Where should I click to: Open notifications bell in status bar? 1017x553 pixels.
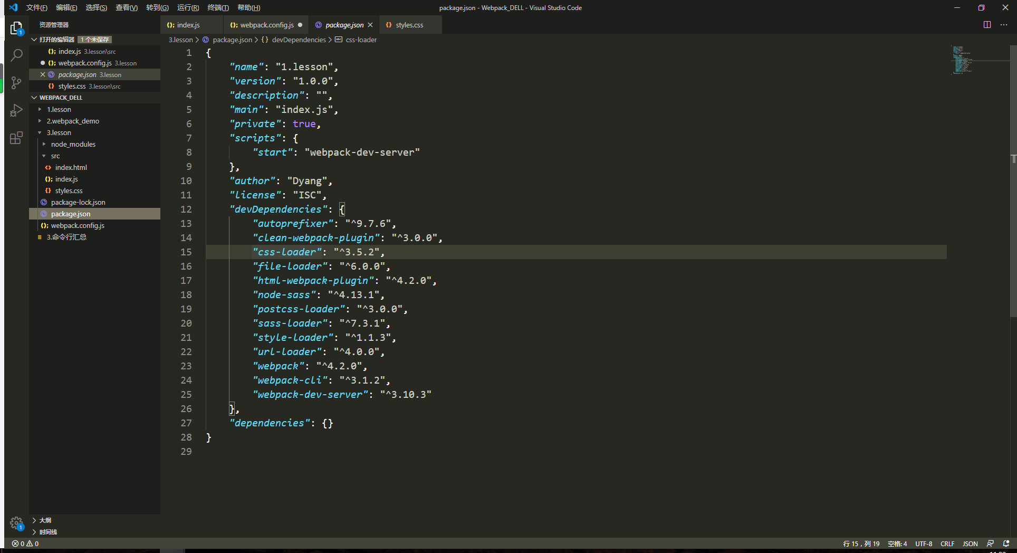pos(1006,544)
